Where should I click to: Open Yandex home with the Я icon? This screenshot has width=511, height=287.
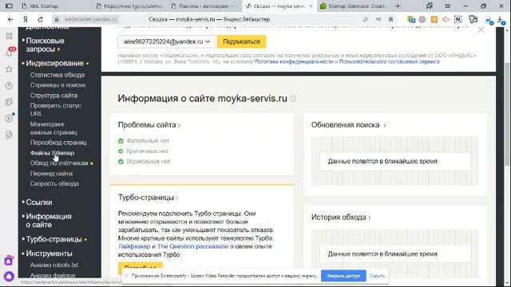click(26, 19)
